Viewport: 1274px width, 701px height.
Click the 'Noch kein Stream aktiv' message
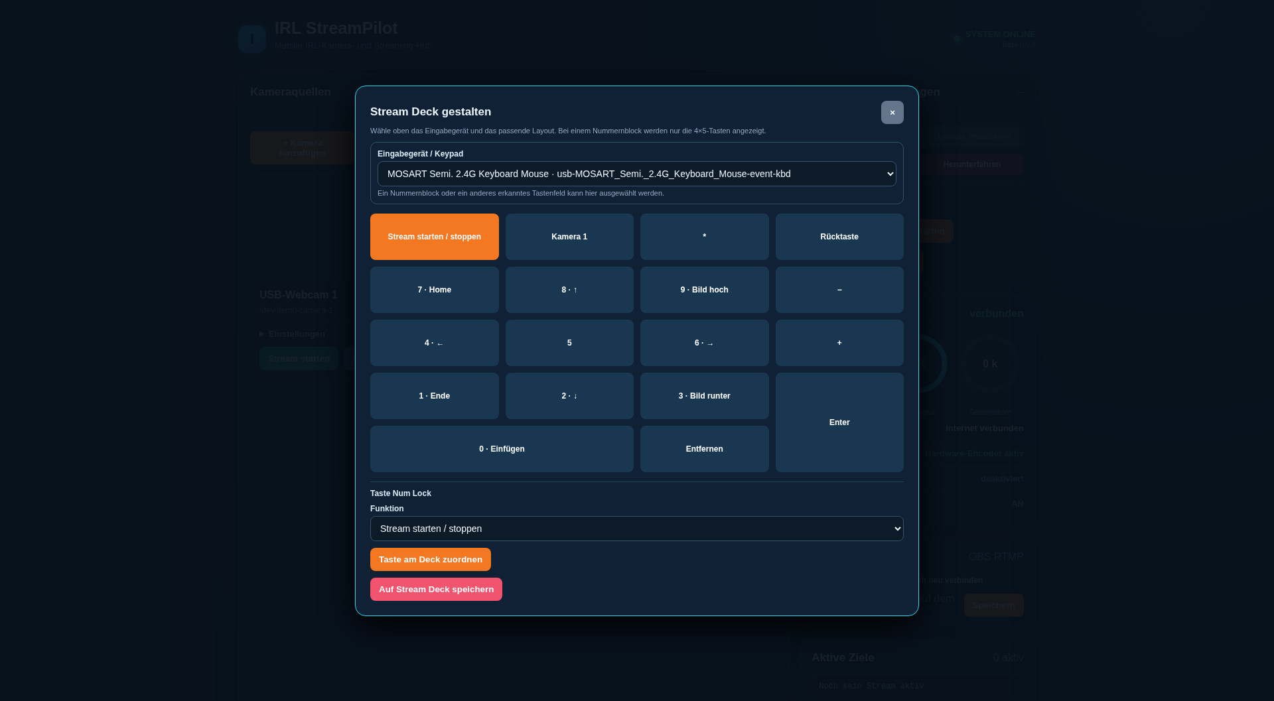tap(871, 686)
